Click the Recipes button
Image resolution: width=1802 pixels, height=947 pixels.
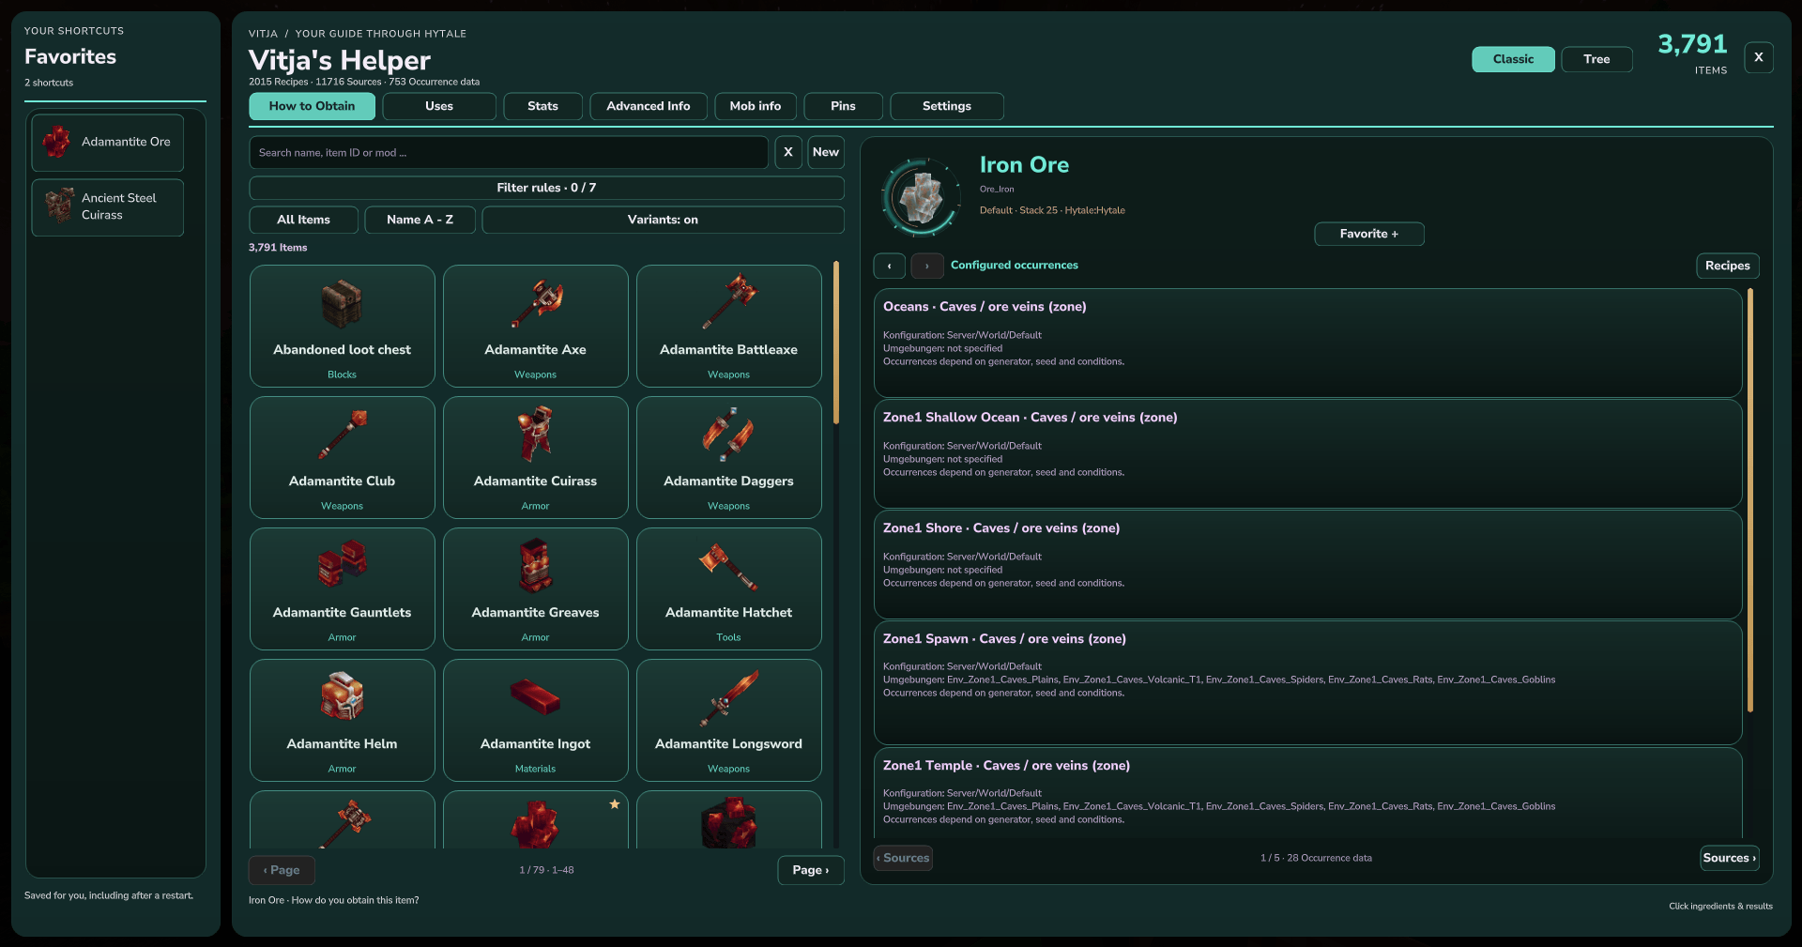point(1727,266)
